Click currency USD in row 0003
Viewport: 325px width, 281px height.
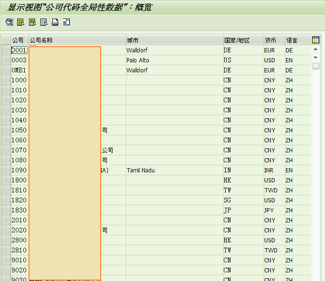pos(270,60)
